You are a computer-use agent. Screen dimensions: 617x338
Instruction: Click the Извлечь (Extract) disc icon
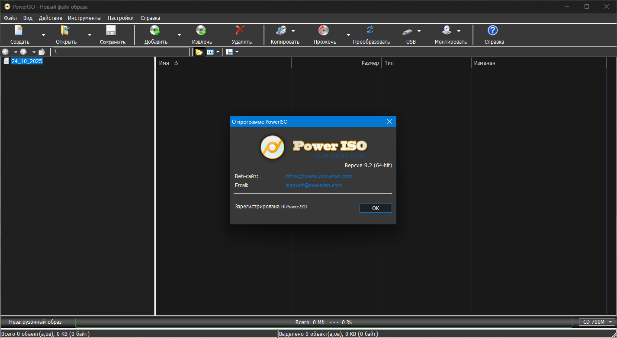coord(202,30)
